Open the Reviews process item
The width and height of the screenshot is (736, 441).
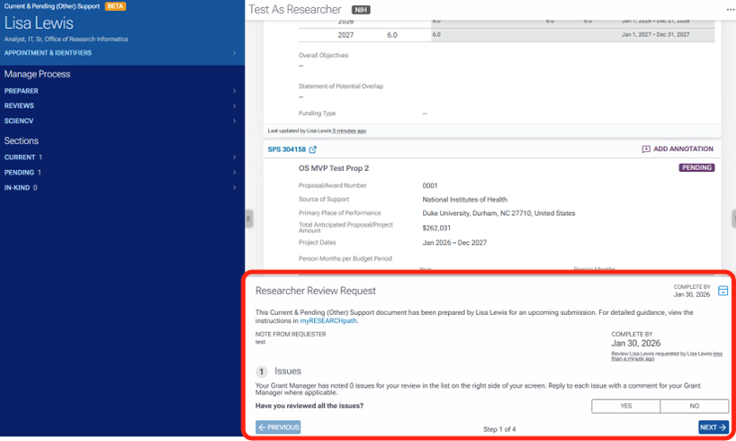(x=121, y=105)
